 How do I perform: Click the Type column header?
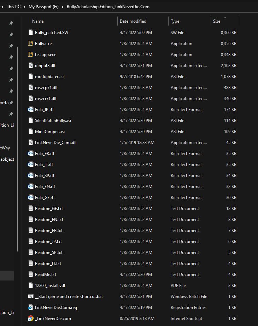click(175, 21)
